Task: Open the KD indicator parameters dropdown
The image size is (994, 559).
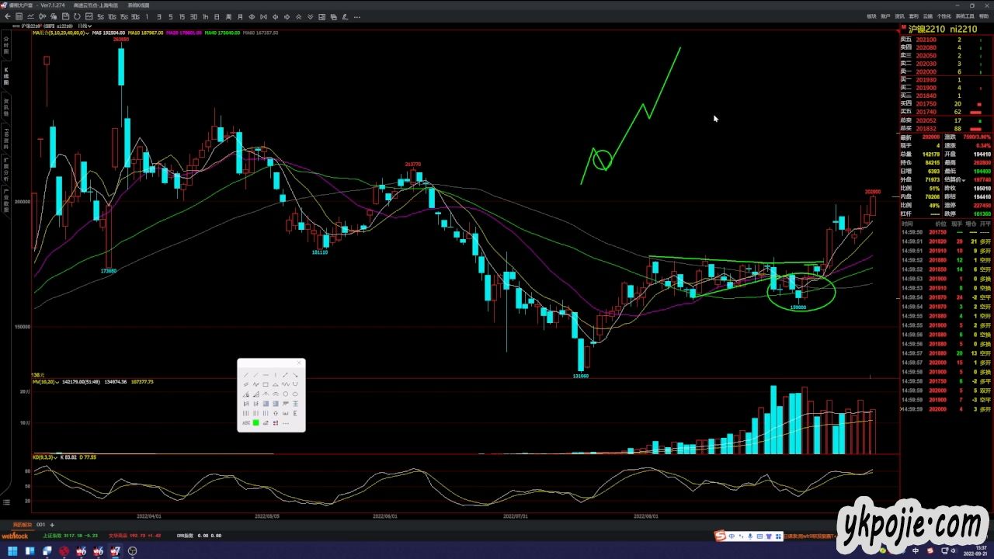Action: (x=56, y=457)
